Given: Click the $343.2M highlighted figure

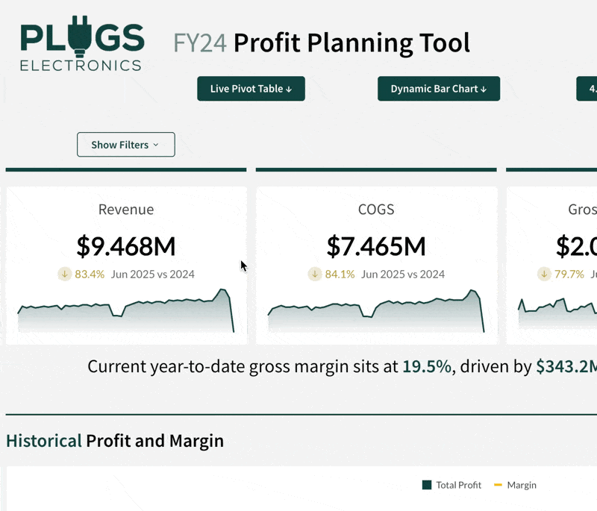Looking at the screenshot, I should coord(566,366).
